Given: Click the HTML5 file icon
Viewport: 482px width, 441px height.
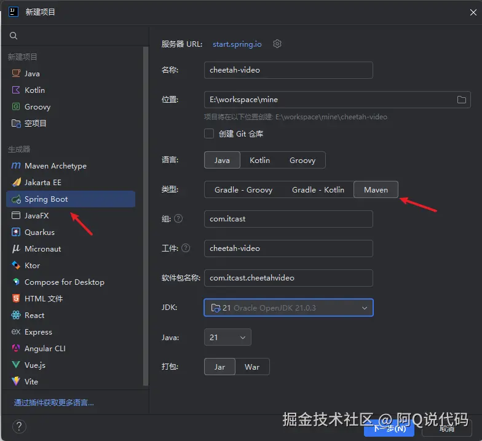Looking at the screenshot, I should [16, 299].
